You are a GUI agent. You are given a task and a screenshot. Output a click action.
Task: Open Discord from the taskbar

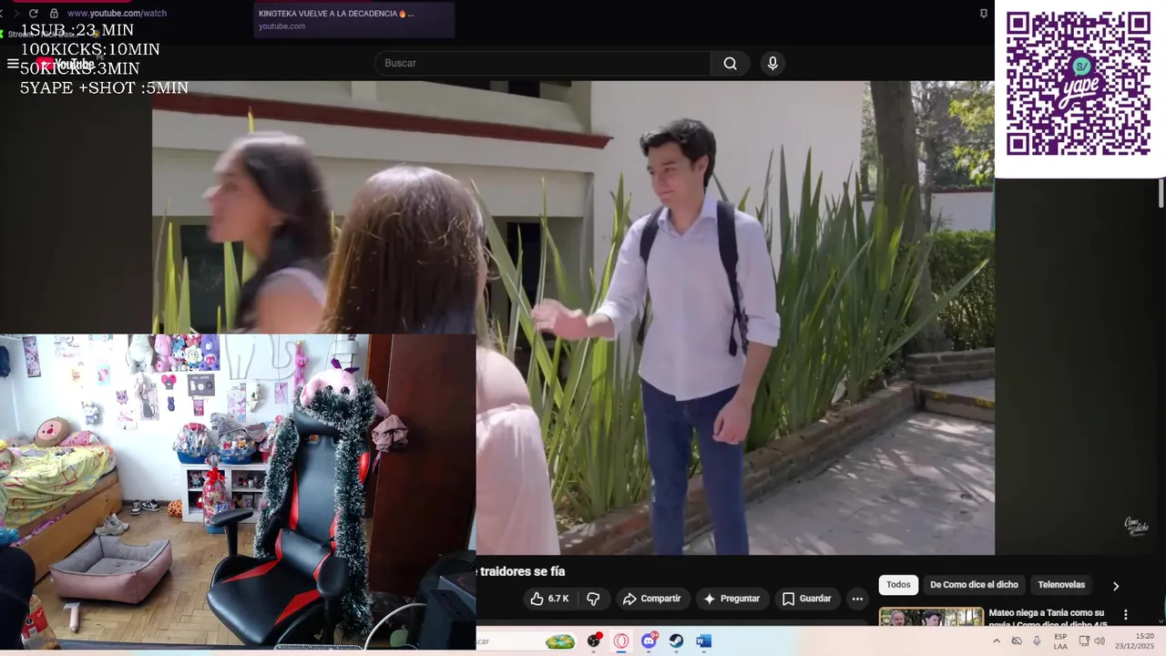(x=649, y=641)
